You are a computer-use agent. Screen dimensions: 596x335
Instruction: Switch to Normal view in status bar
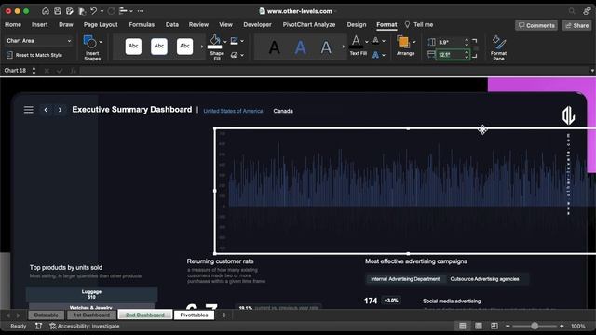[462, 326]
